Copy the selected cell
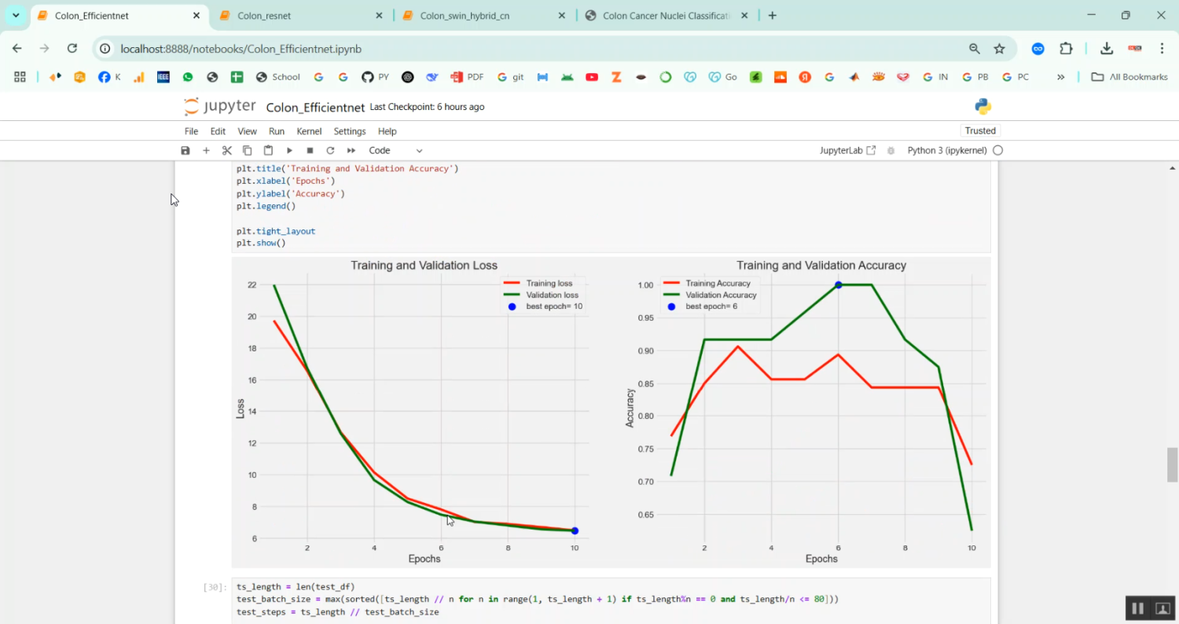 247,150
